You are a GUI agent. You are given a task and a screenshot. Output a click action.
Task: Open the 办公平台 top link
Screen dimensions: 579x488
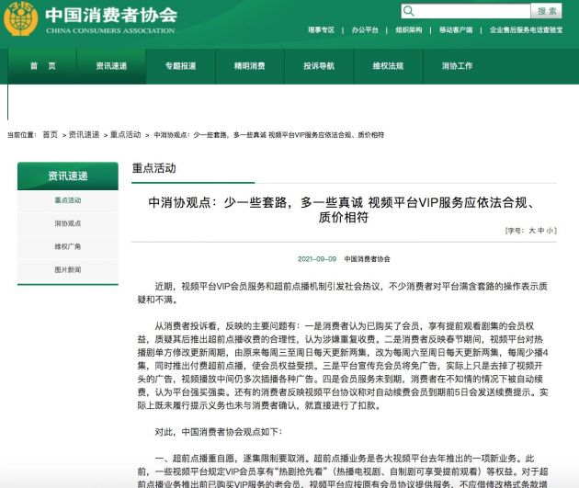[365, 30]
